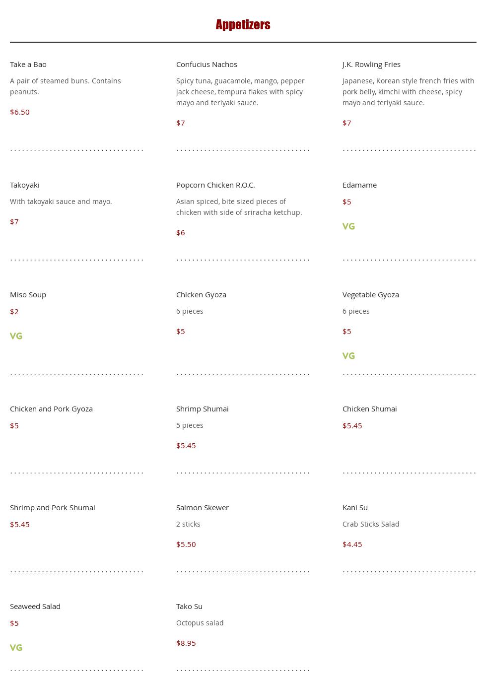Click the $6.50 Take a Bao price
This screenshot has height=677, width=479.
(x=20, y=112)
